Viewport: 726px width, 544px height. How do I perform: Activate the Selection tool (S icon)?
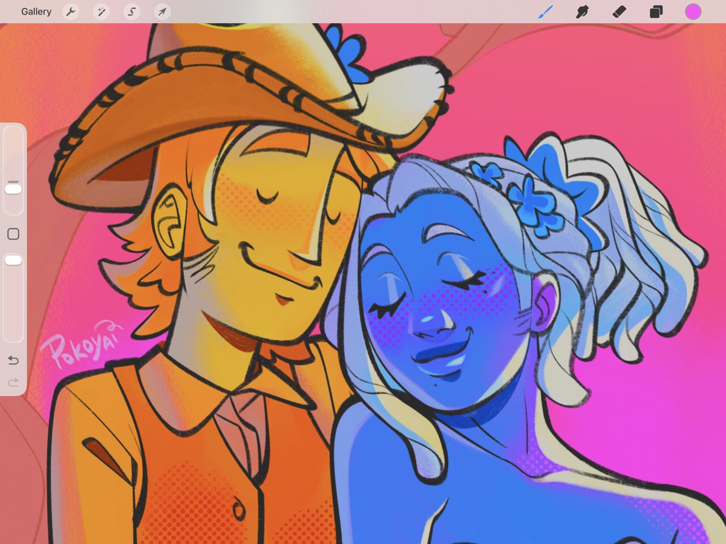tap(131, 11)
